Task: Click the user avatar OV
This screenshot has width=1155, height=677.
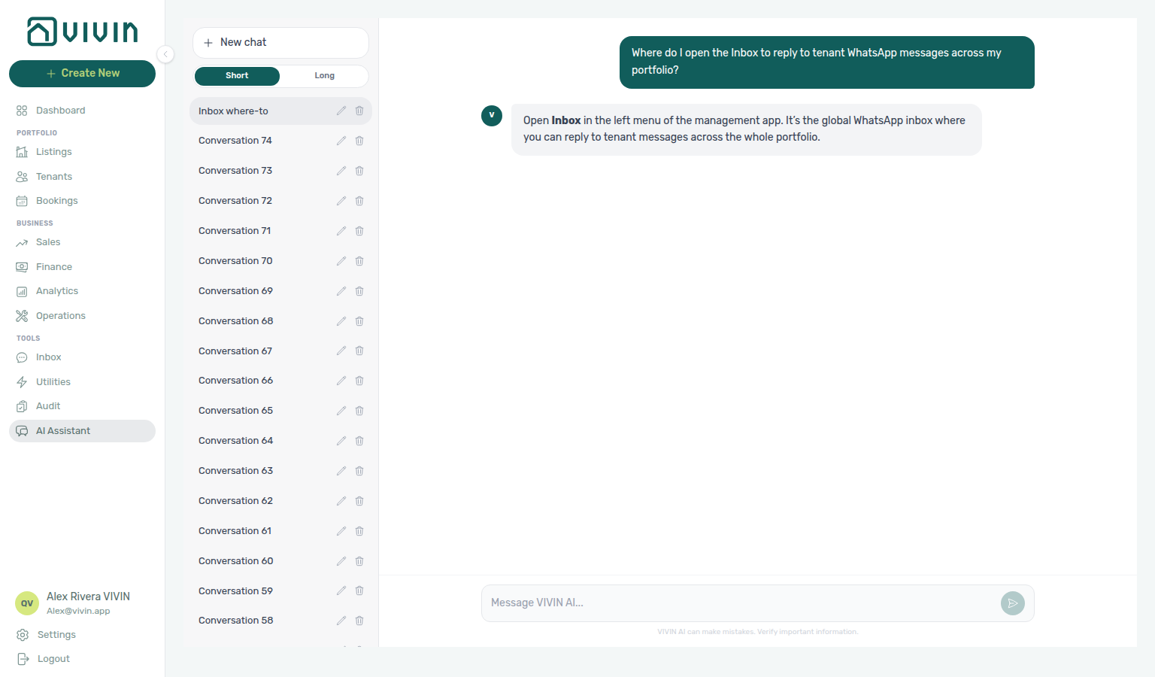Action: pos(27,603)
